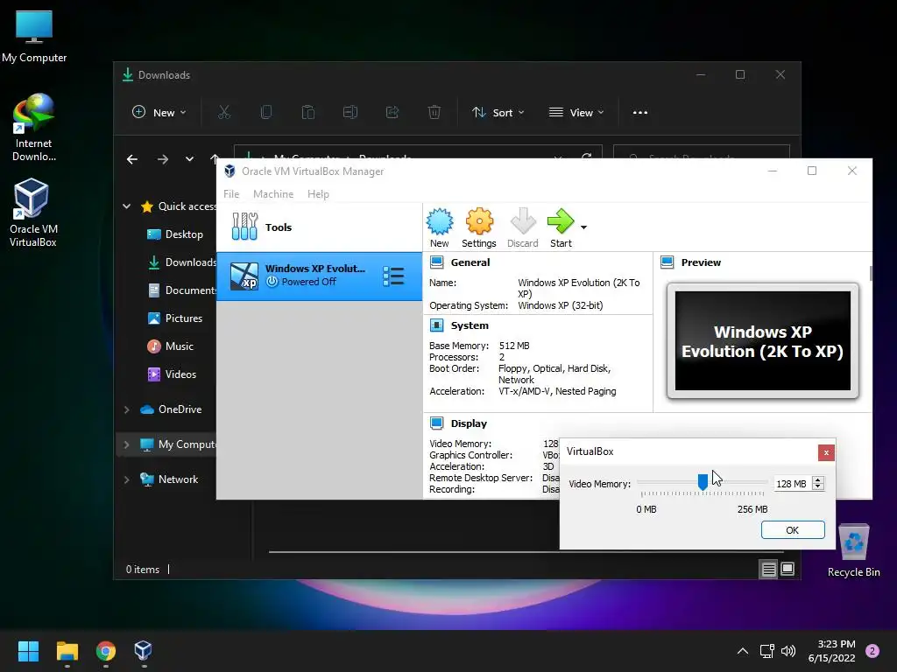Open See more ellipsis in Downloads toolbar
Image resolution: width=897 pixels, height=672 pixels.
point(640,112)
